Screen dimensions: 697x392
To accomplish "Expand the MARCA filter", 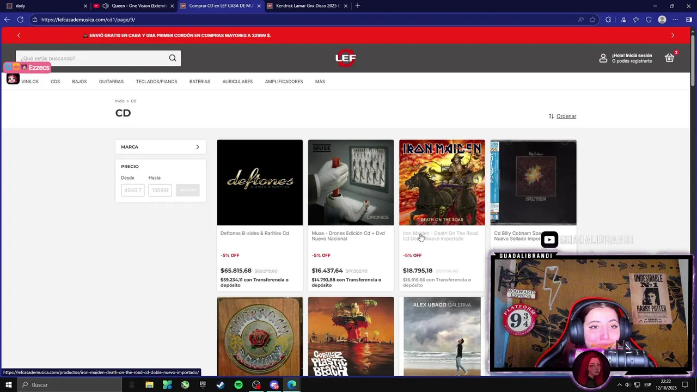I will (x=161, y=147).
